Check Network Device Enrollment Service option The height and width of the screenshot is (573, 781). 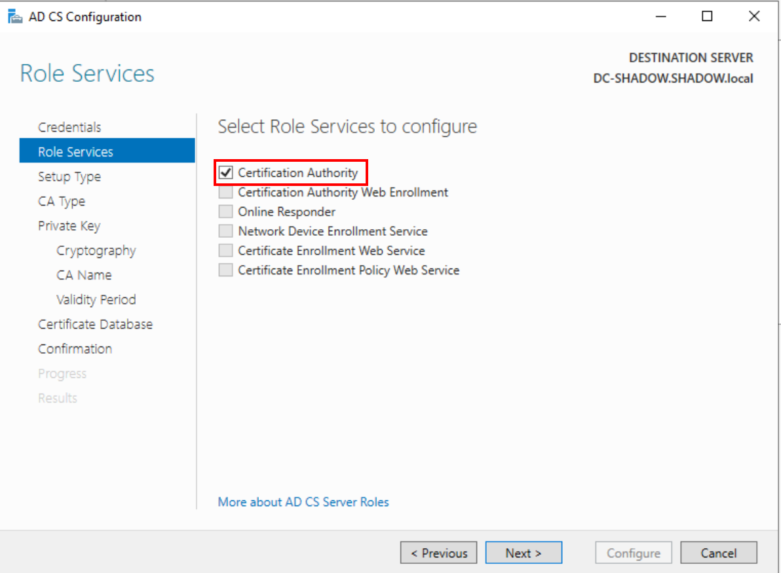226,231
